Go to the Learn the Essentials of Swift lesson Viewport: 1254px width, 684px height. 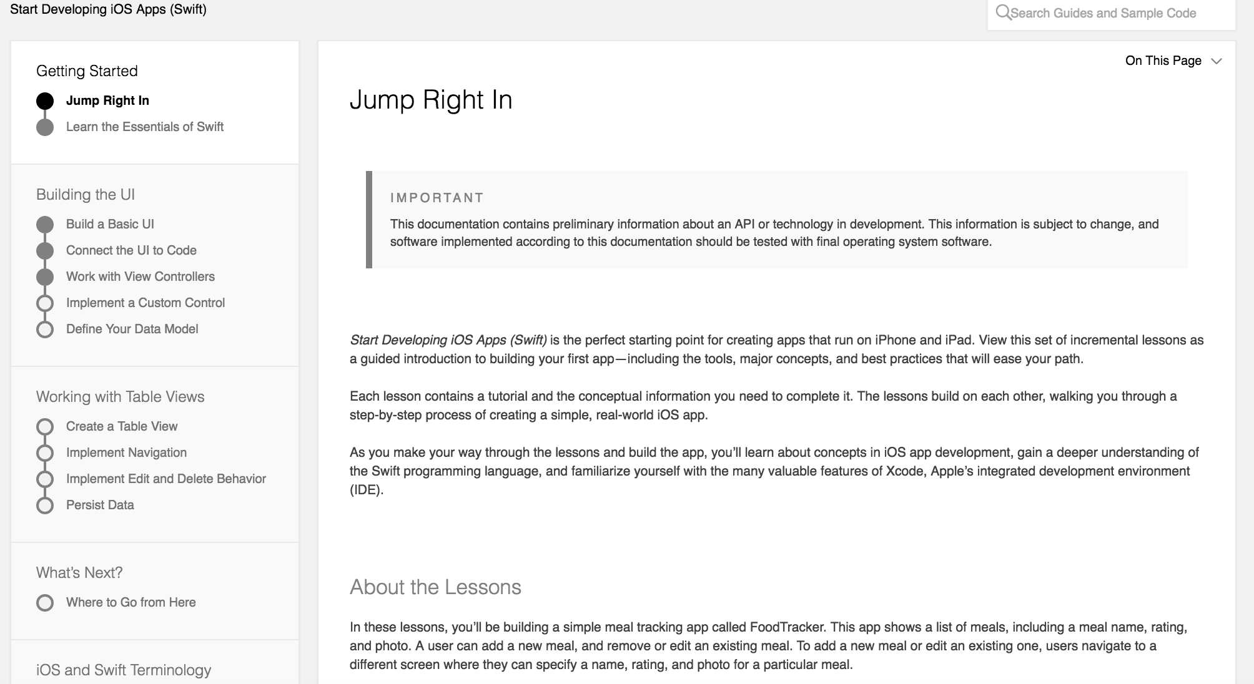coord(145,127)
